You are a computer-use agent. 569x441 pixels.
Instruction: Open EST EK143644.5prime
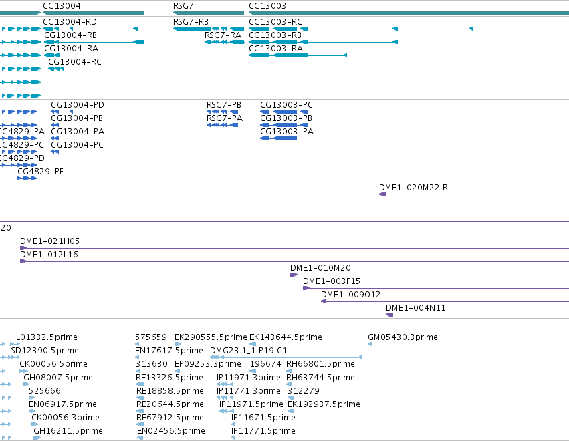click(x=253, y=344)
